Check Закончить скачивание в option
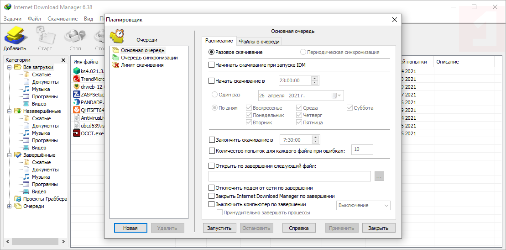506x250 pixels. click(x=212, y=140)
